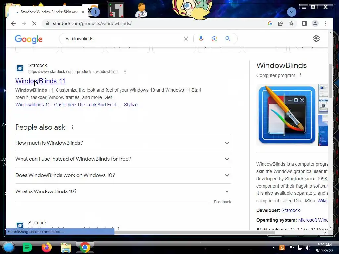This screenshot has height=254, width=339.
Task: Click the Stardock favicon of first result
Action: point(20,68)
